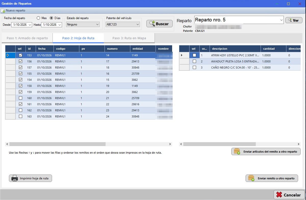Switch to Paso 2: Hoja de Ruta tab
The image size is (306, 200).
pyautogui.click(x=78, y=38)
